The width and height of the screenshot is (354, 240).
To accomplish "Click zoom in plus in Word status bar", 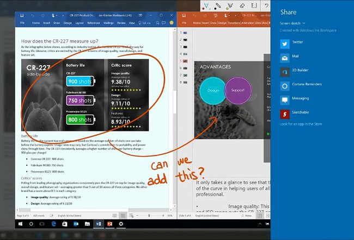I will (163, 215).
